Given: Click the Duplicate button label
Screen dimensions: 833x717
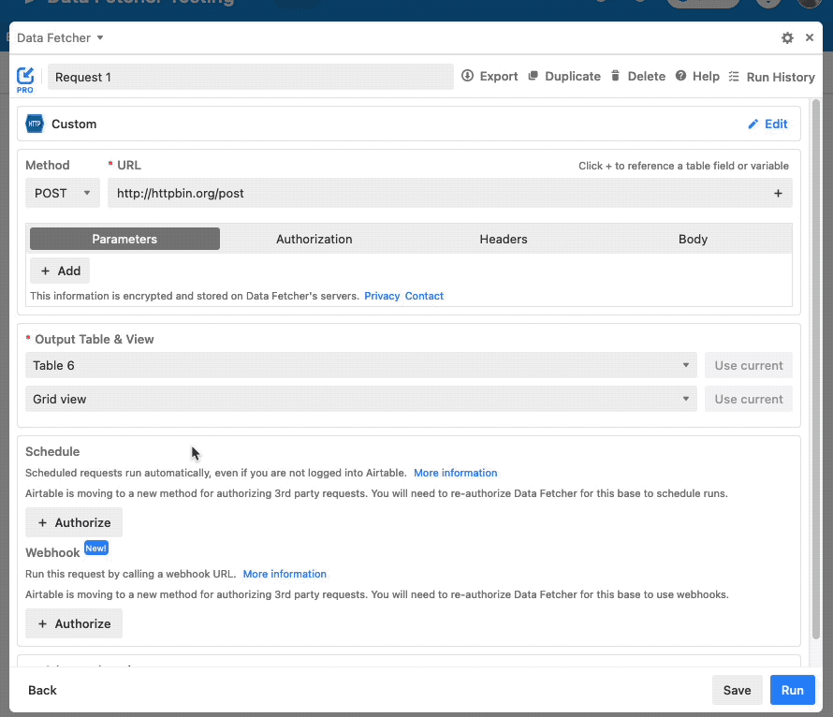Looking at the screenshot, I should click(x=573, y=76).
